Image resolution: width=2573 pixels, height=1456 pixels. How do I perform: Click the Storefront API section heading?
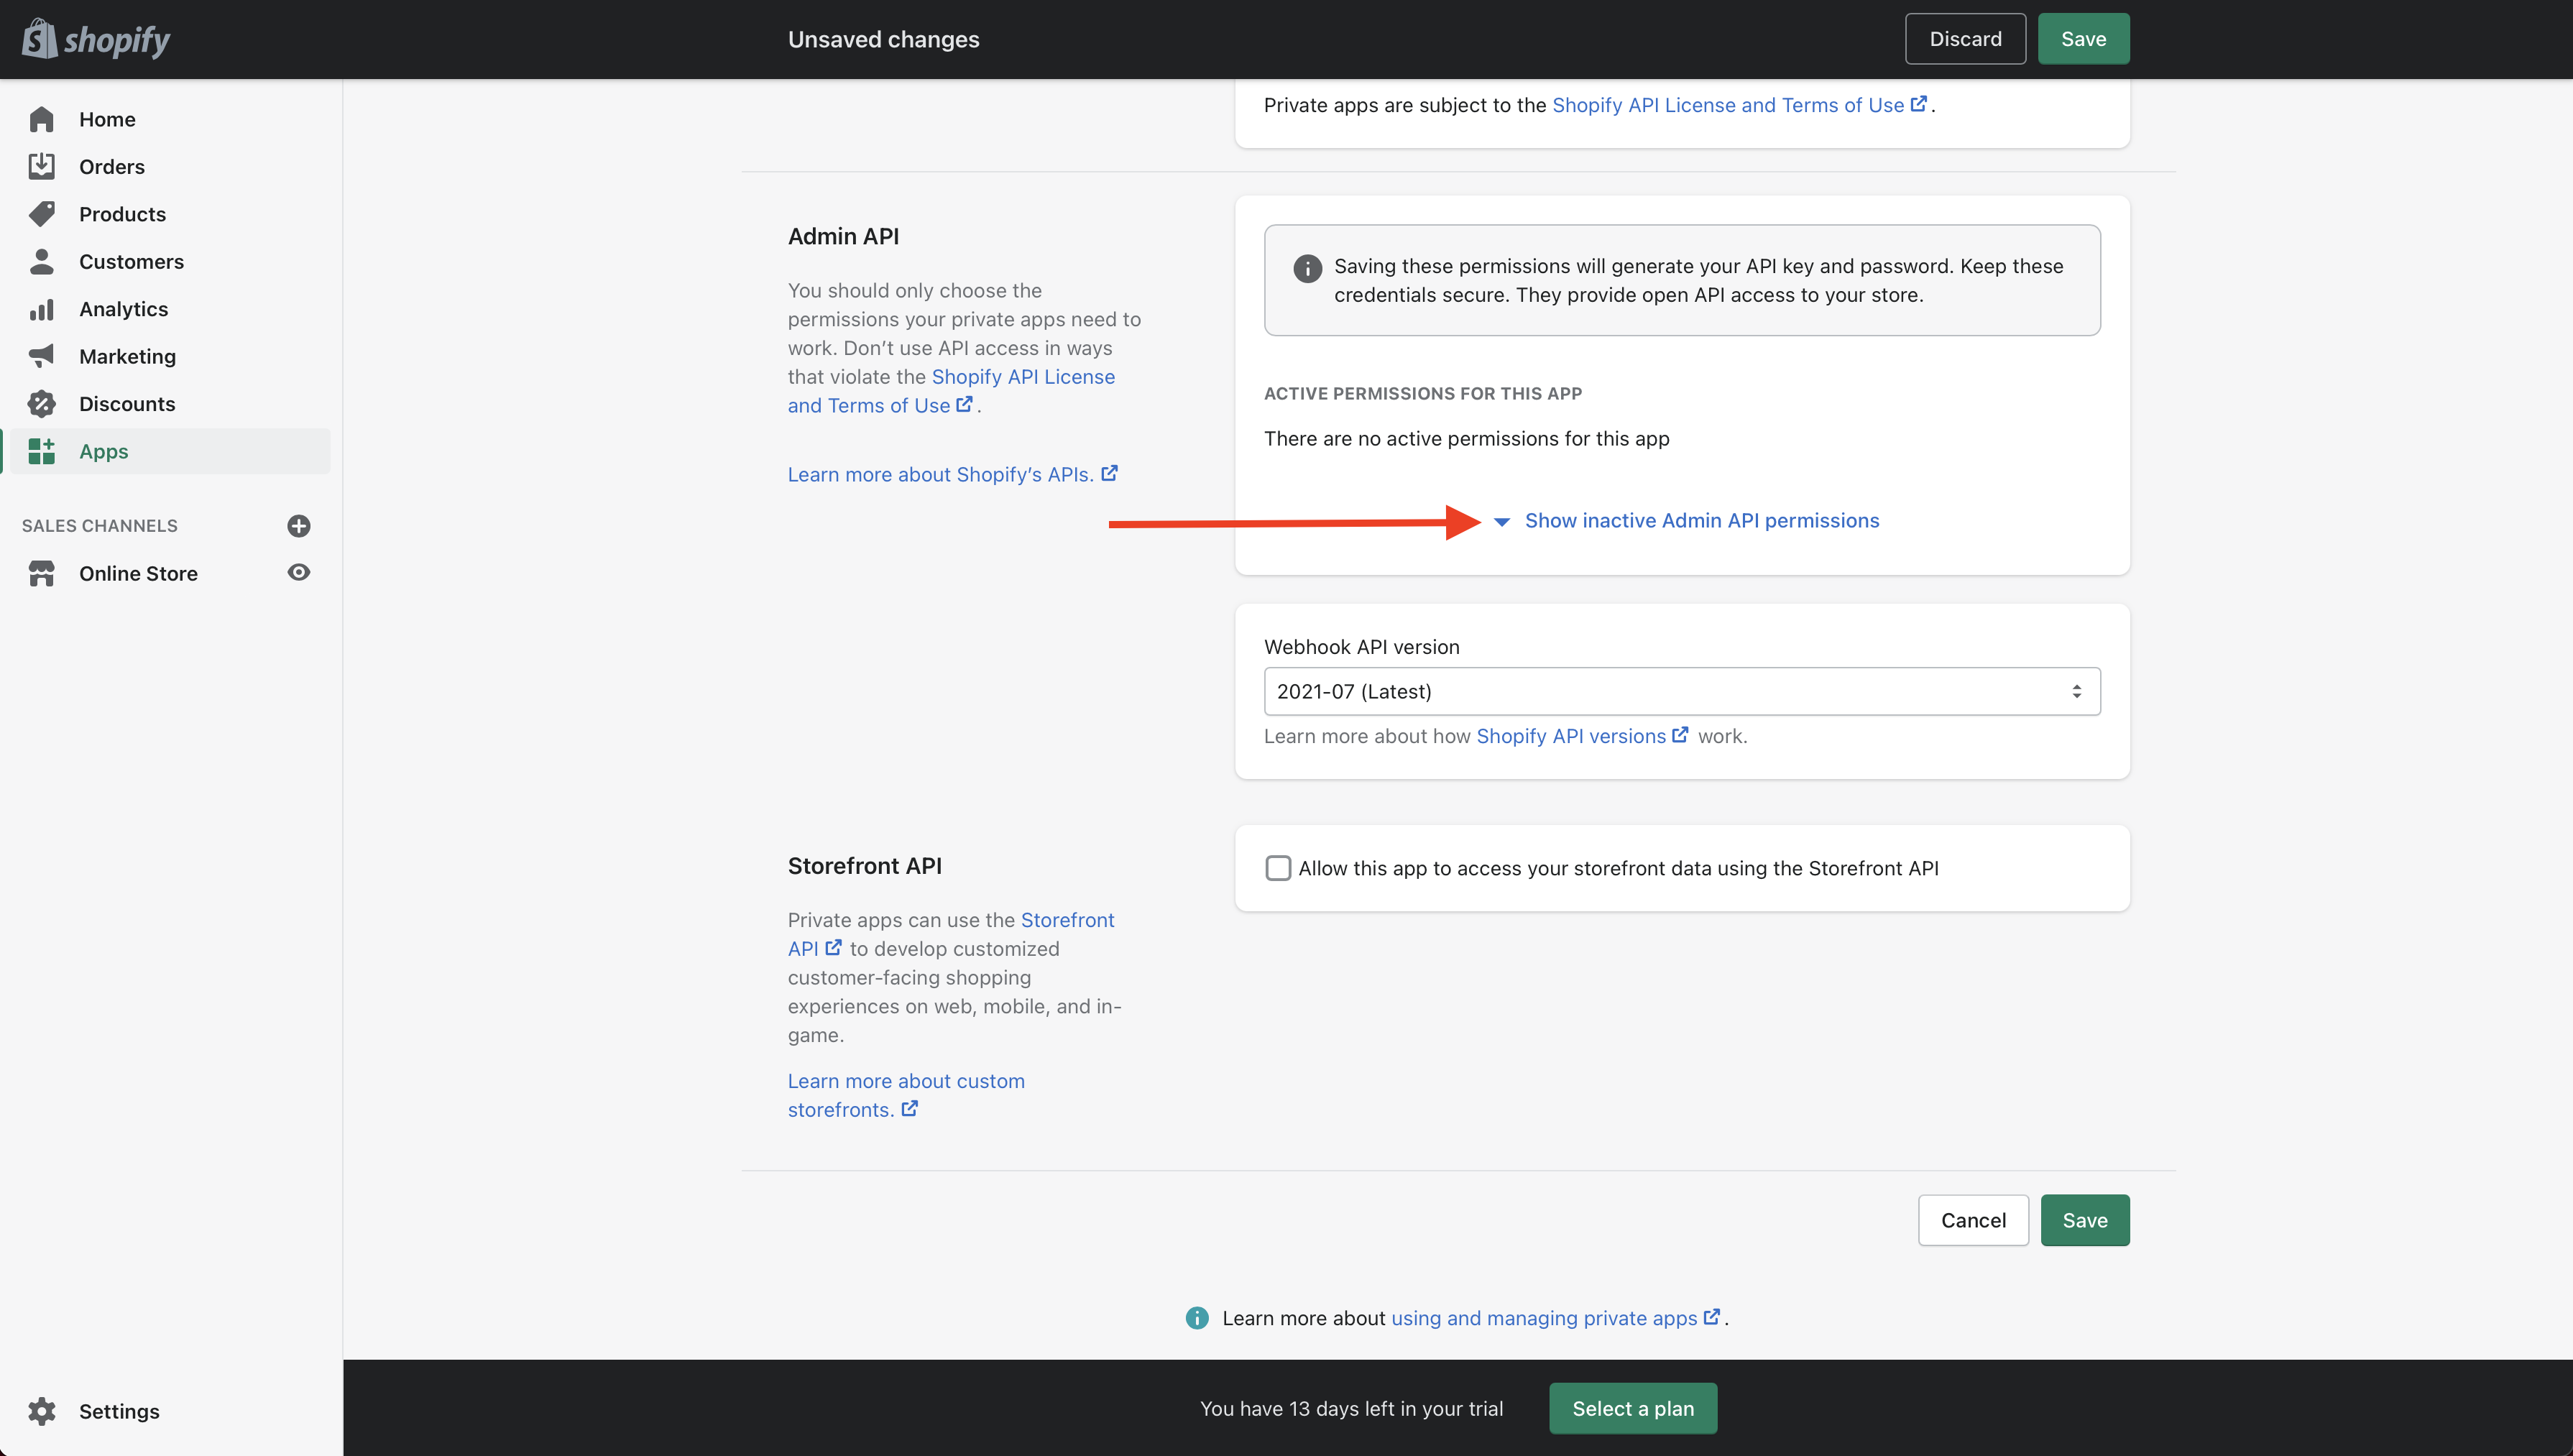point(864,866)
